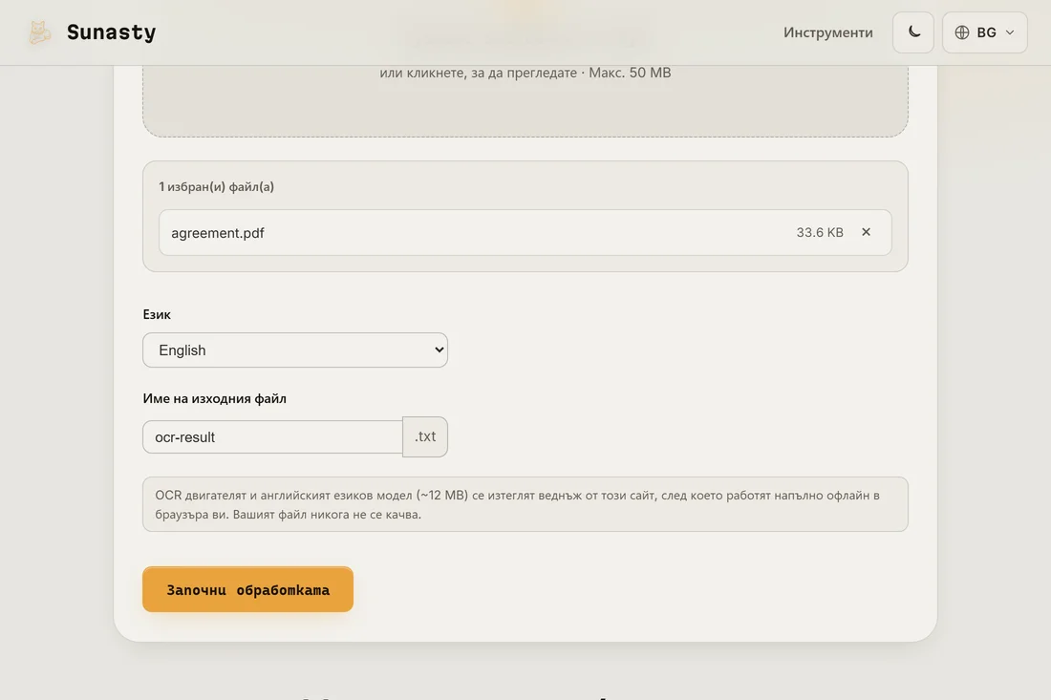Expand the BG language selector
The image size is (1051, 700).
tap(984, 32)
